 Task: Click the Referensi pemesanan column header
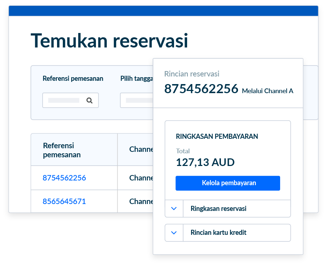(x=62, y=149)
